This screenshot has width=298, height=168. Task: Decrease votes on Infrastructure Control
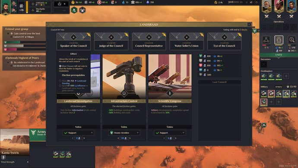118,138
